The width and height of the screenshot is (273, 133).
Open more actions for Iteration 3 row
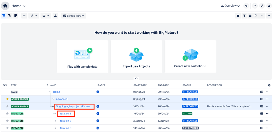tap(268, 128)
